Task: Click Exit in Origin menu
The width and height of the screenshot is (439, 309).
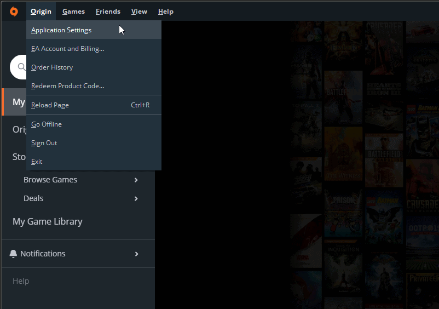Action: tap(94, 162)
